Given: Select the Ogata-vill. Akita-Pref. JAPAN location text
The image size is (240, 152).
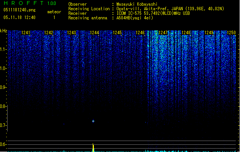Looking at the screenshot, I should point(170,9).
